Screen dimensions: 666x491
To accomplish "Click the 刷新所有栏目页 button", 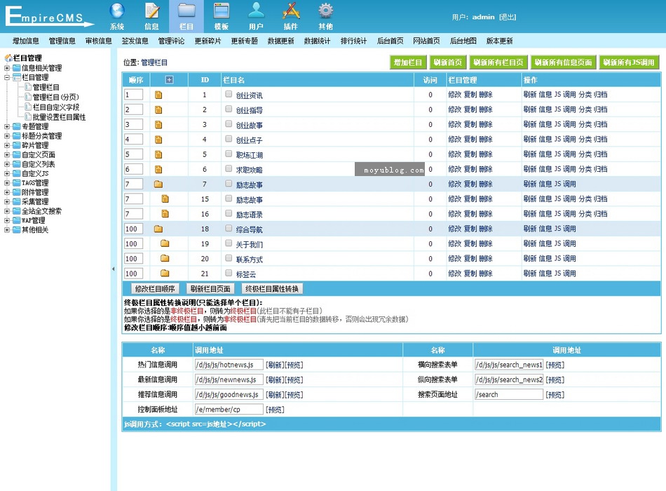I will 498,62.
